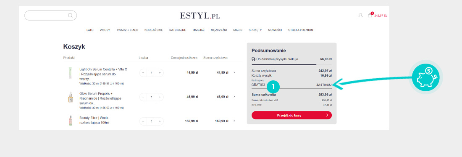
Task: Click the free shipping progress bar
Action: (x=292, y=64)
